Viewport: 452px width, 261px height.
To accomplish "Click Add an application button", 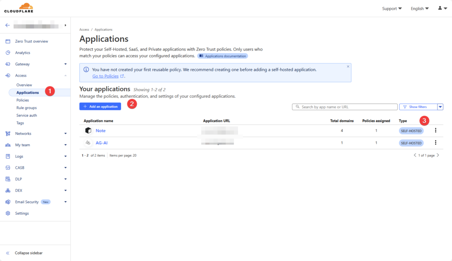I will pyautogui.click(x=100, y=107).
